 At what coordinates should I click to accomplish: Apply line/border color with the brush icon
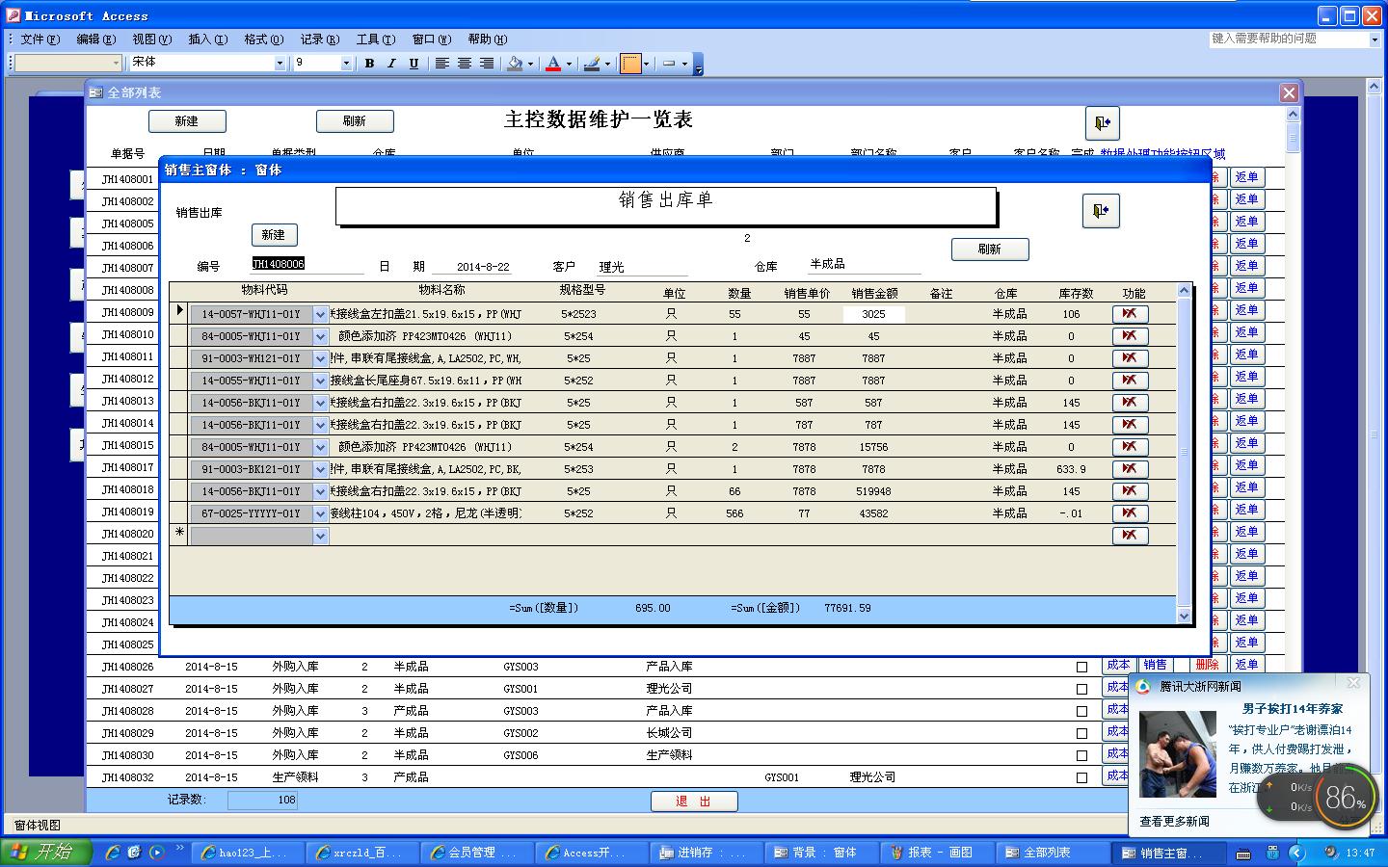[592, 64]
